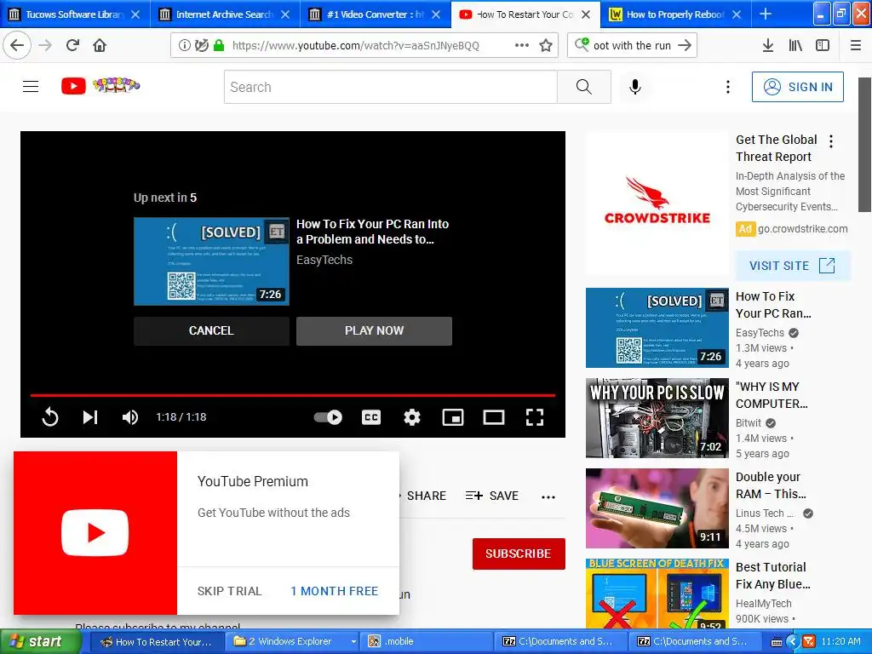872x654 pixels.
Task: Show the green padlock site security info
Action: pyautogui.click(x=219, y=46)
